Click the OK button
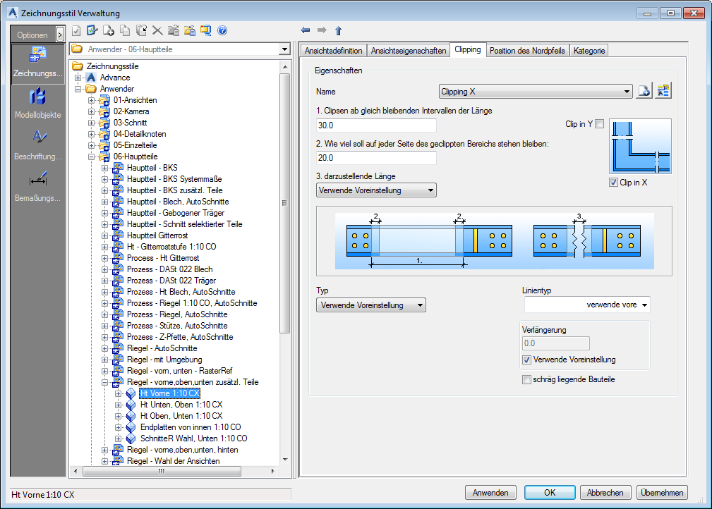This screenshot has width=712, height=509. point(550,493)
